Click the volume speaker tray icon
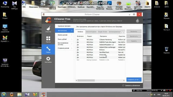The height and width of the screenshot is (97, 173). pyautogui.click(x=155, y=95)
